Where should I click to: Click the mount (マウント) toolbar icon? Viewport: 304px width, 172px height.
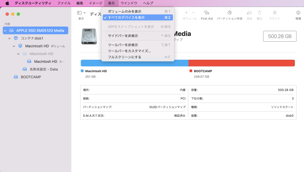275,12
